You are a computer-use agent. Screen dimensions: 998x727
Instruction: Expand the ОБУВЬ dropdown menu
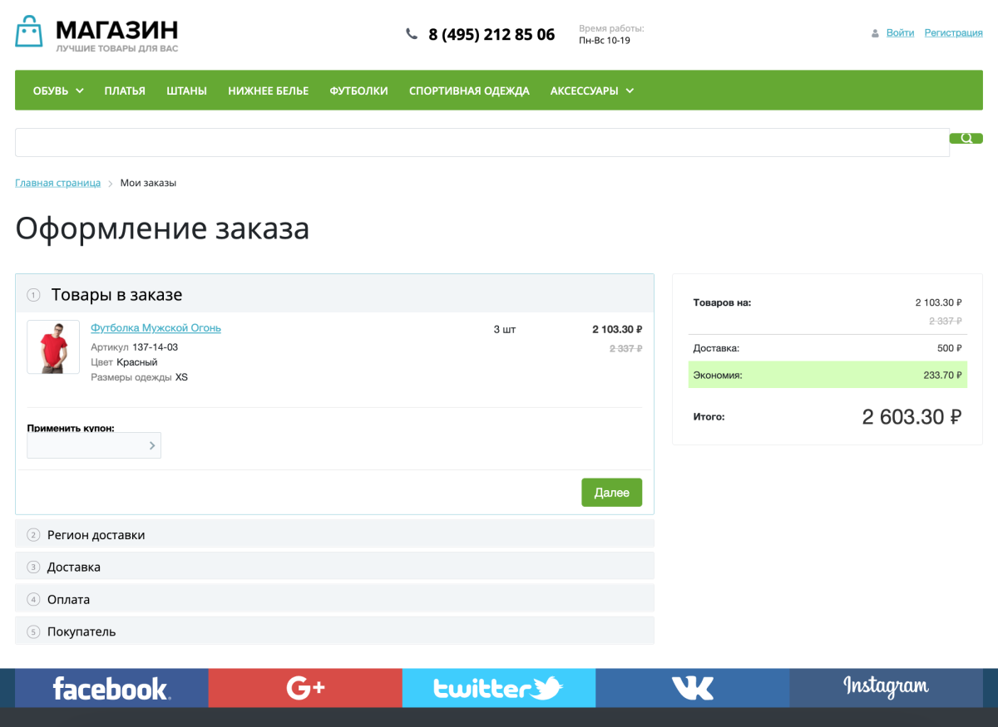point(57,91)
